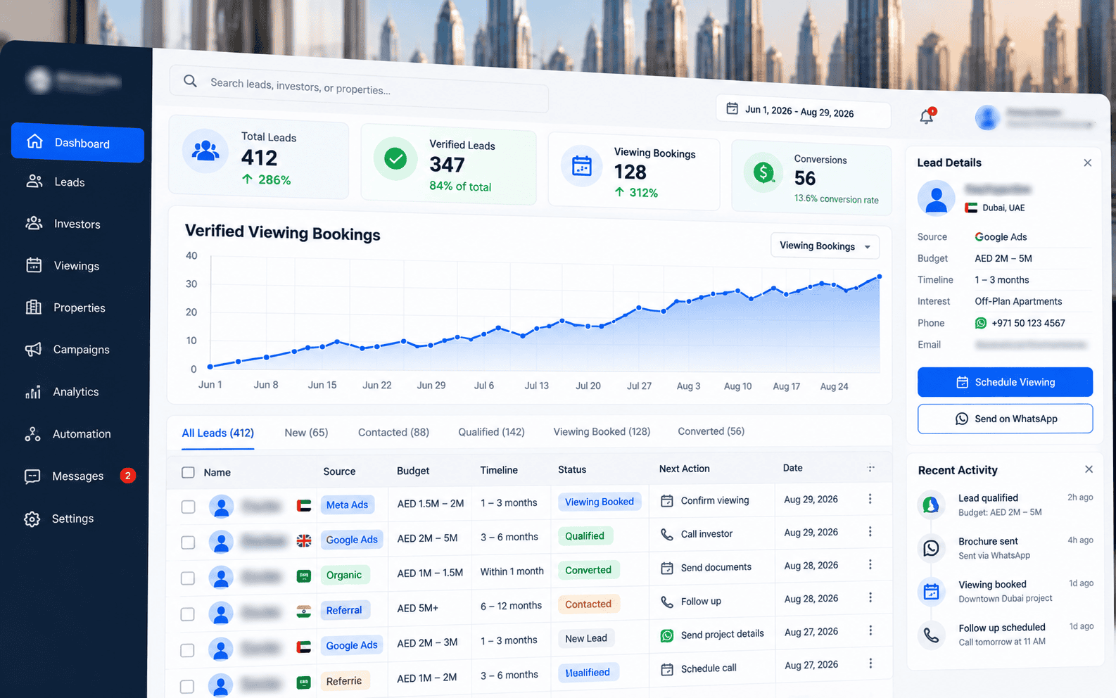Switch to Qualified (142) tab
This screenshot has width=1116, height=698.
click(x=491, y=432)
